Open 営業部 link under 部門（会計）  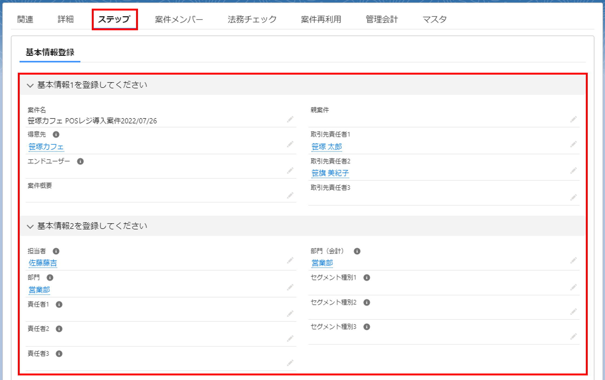pyautogui.click(x=322, y=263)
